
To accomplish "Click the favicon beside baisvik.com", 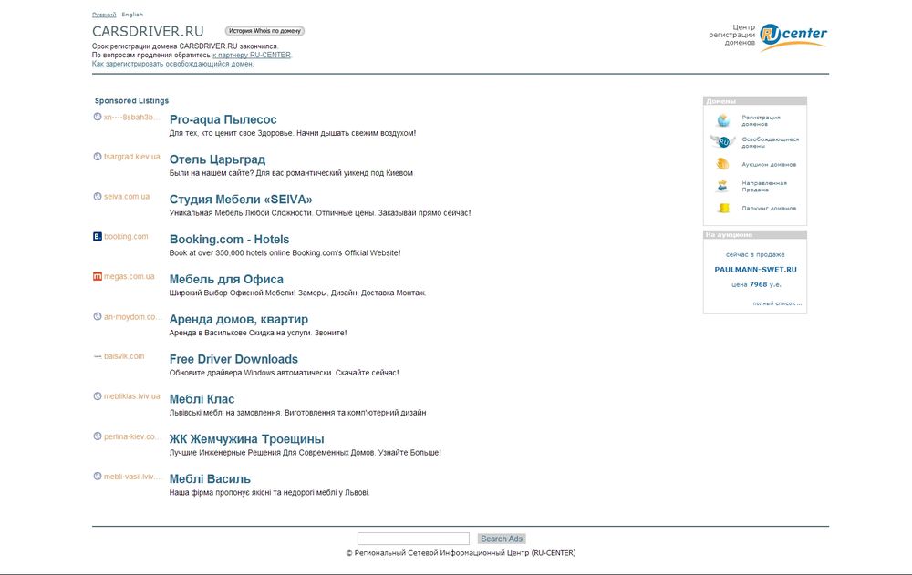I will click(x=98, y=356).
